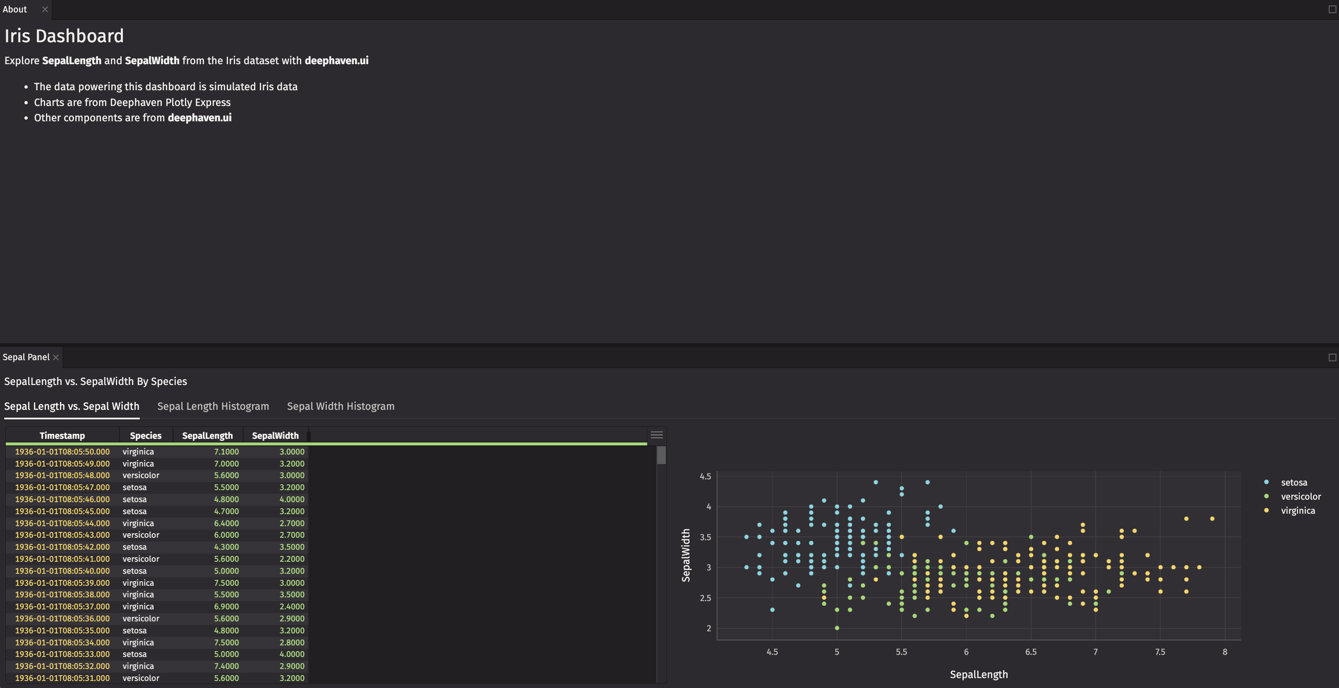Select the Sepal Length vs. Sepal Width tab
Viewport: 1339px width, 688px height.
pyautogui.click(x=71, y=406)
